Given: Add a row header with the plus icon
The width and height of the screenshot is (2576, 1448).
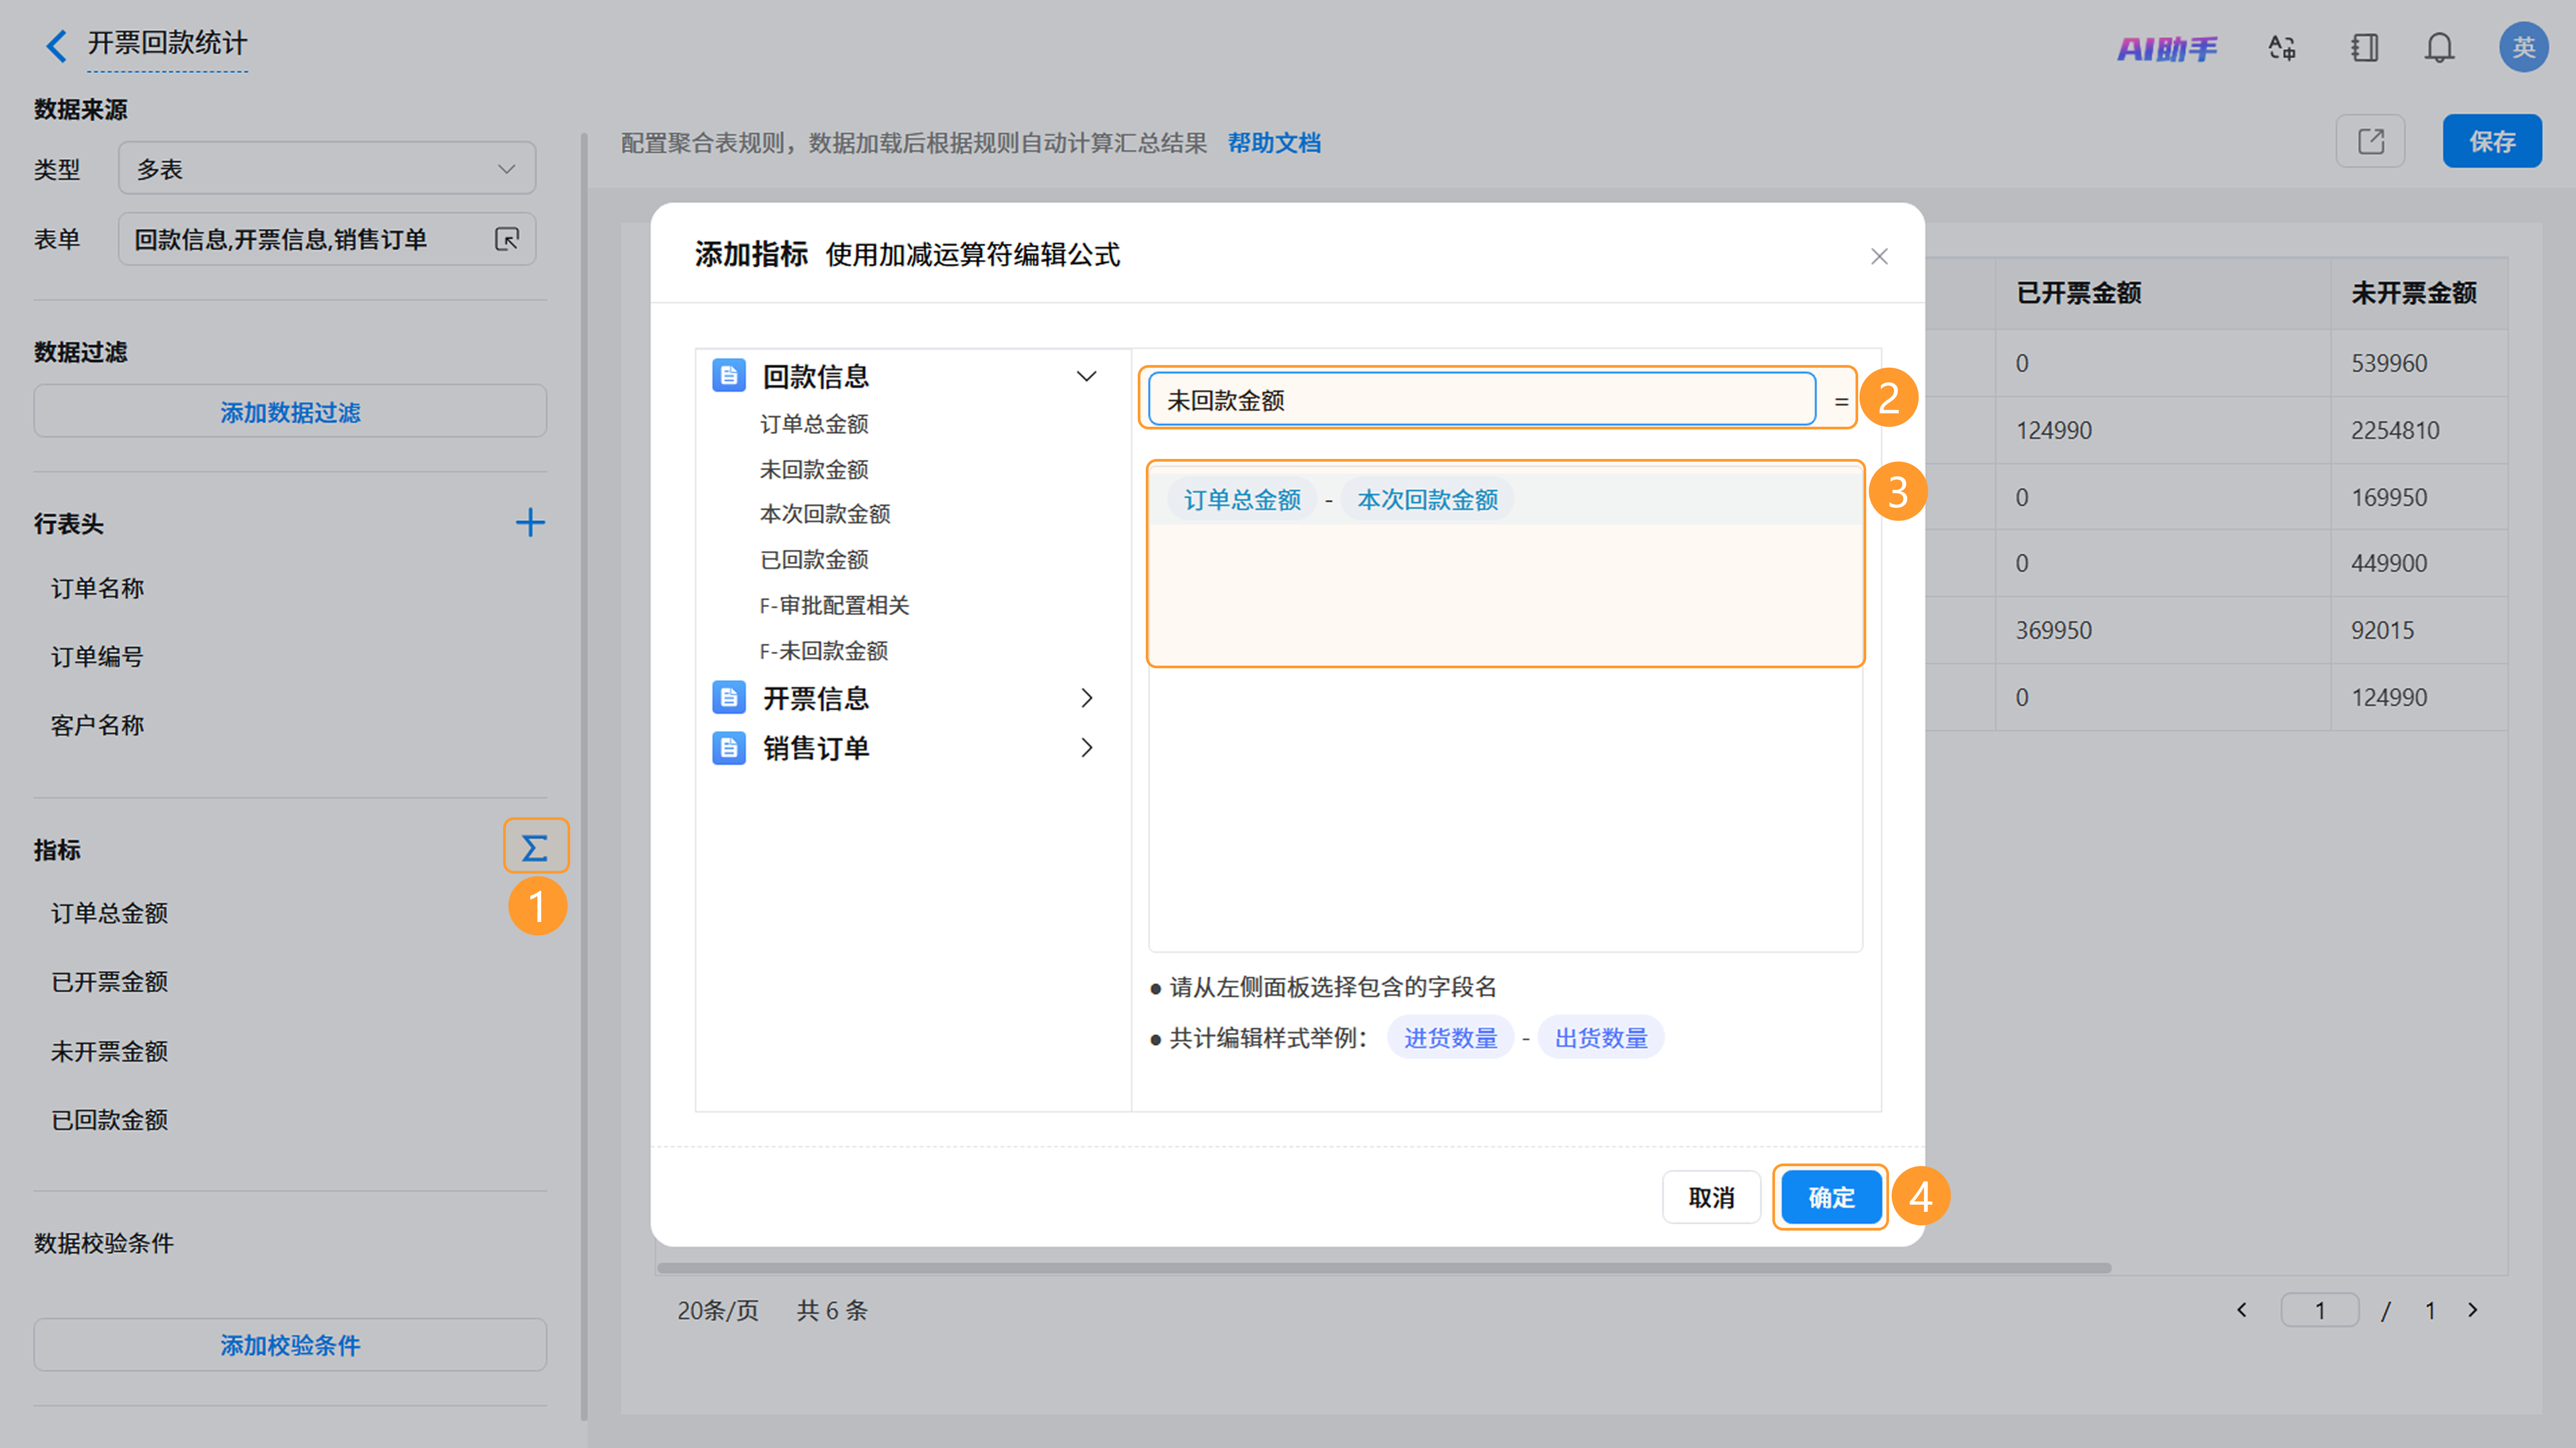Looking at the screenshot, I should tap(530, 522).
